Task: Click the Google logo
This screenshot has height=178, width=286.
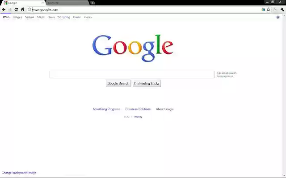Action: 133,48
